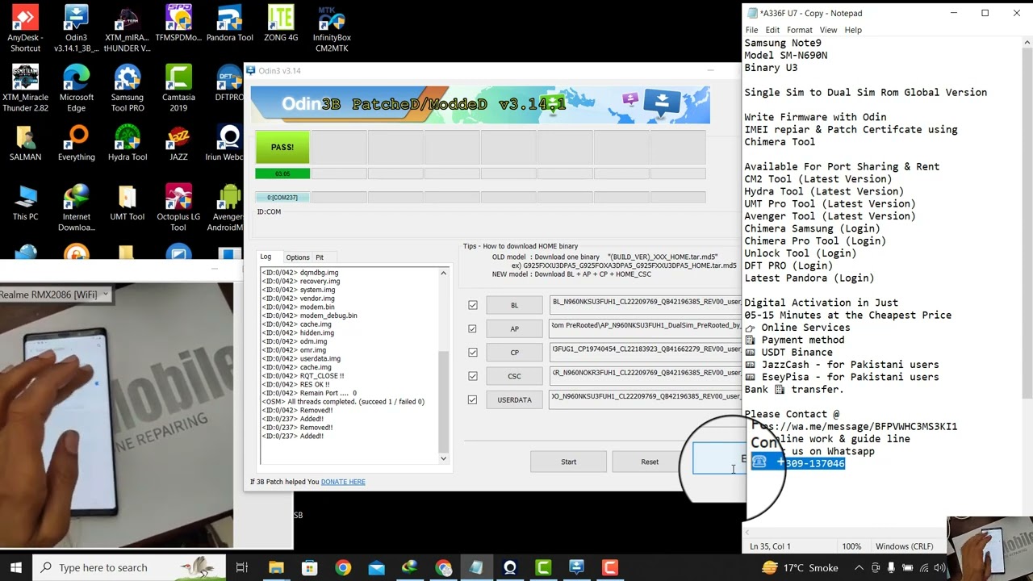Open This PC desktop icon
Screen dimensions: 1033x581
click(25, 203)
